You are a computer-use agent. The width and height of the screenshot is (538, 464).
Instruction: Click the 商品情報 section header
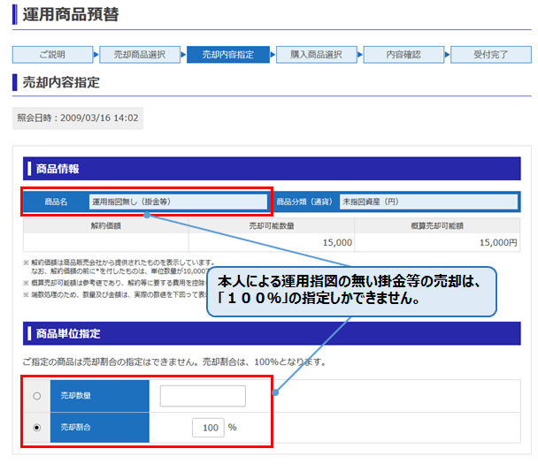(x=272, y=169)
